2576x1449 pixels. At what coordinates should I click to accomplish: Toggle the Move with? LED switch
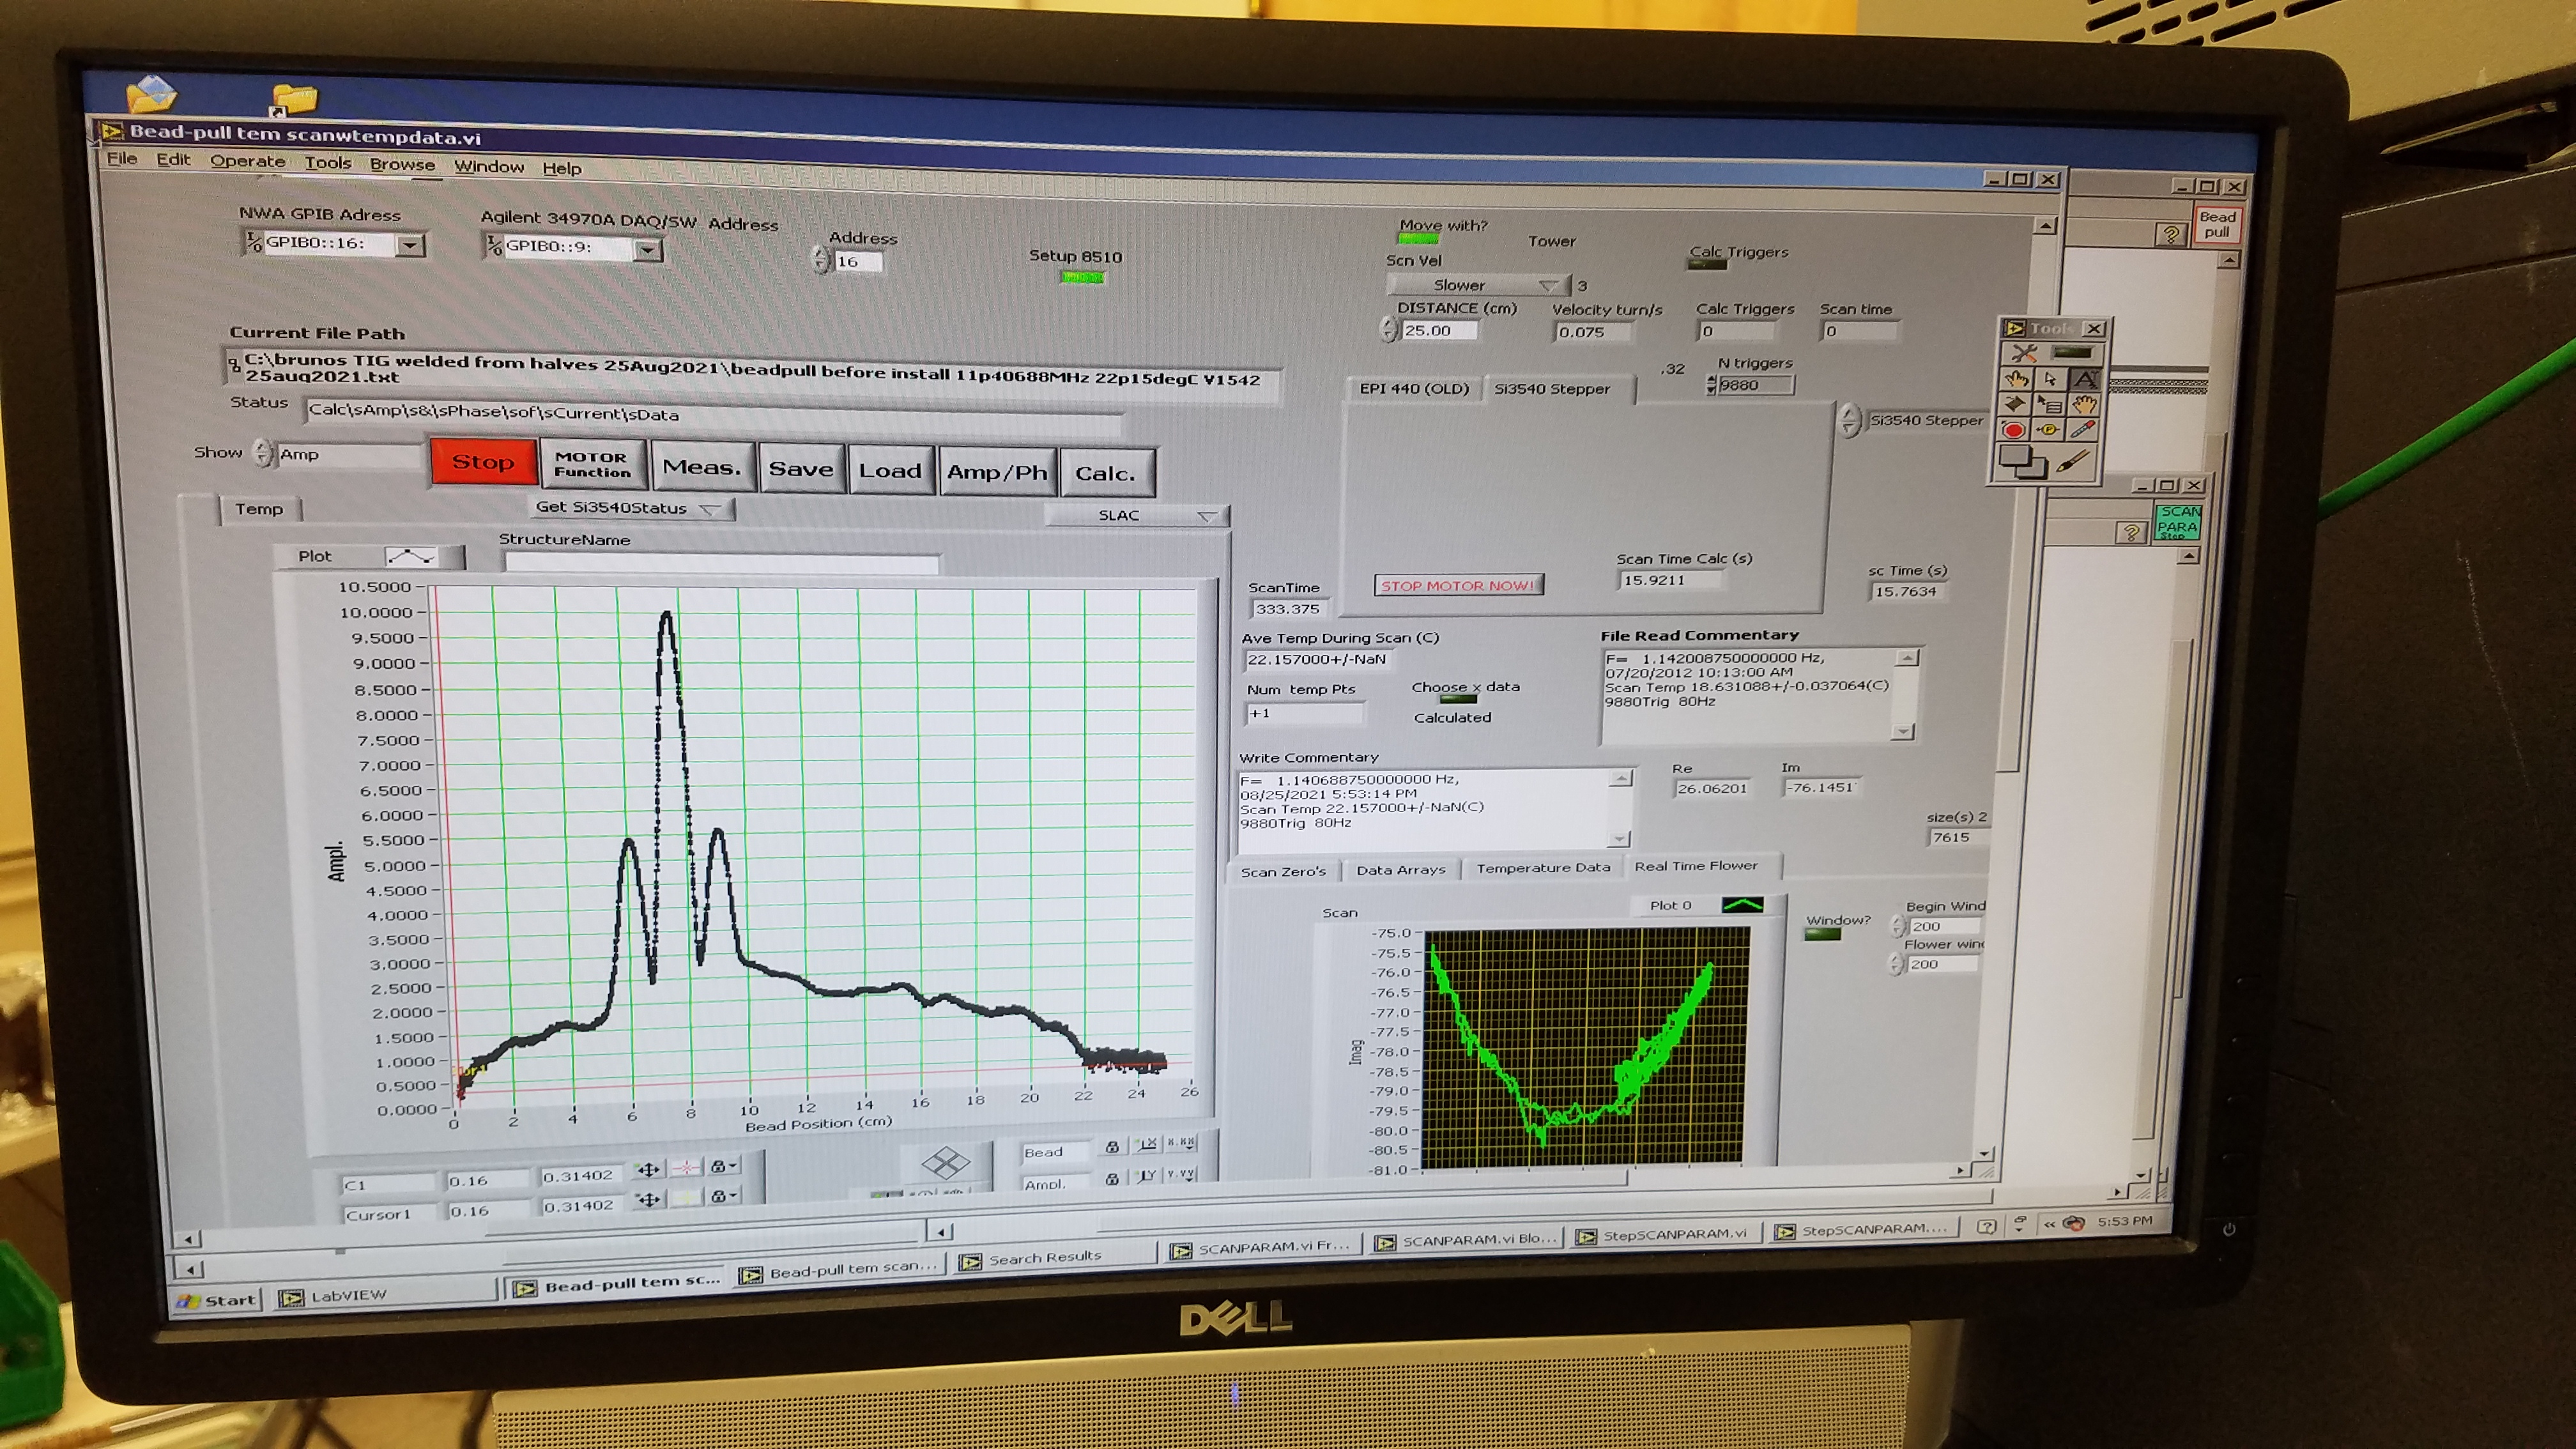point(1418,239)
